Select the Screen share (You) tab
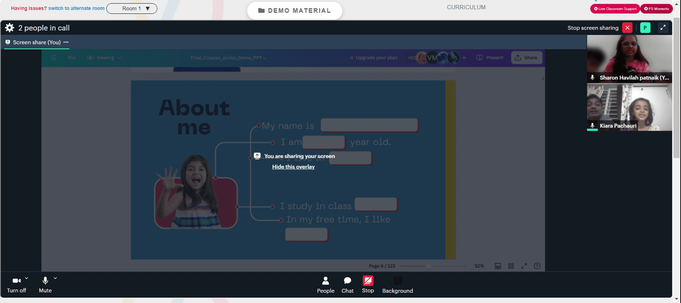The width and height of the screenshot is (681, 303). pos(37,42)
